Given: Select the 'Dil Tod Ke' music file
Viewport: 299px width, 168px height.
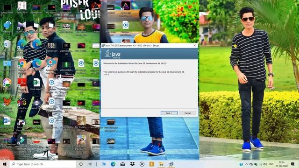Looking at the screenshot, I should [x=81, y=123].
